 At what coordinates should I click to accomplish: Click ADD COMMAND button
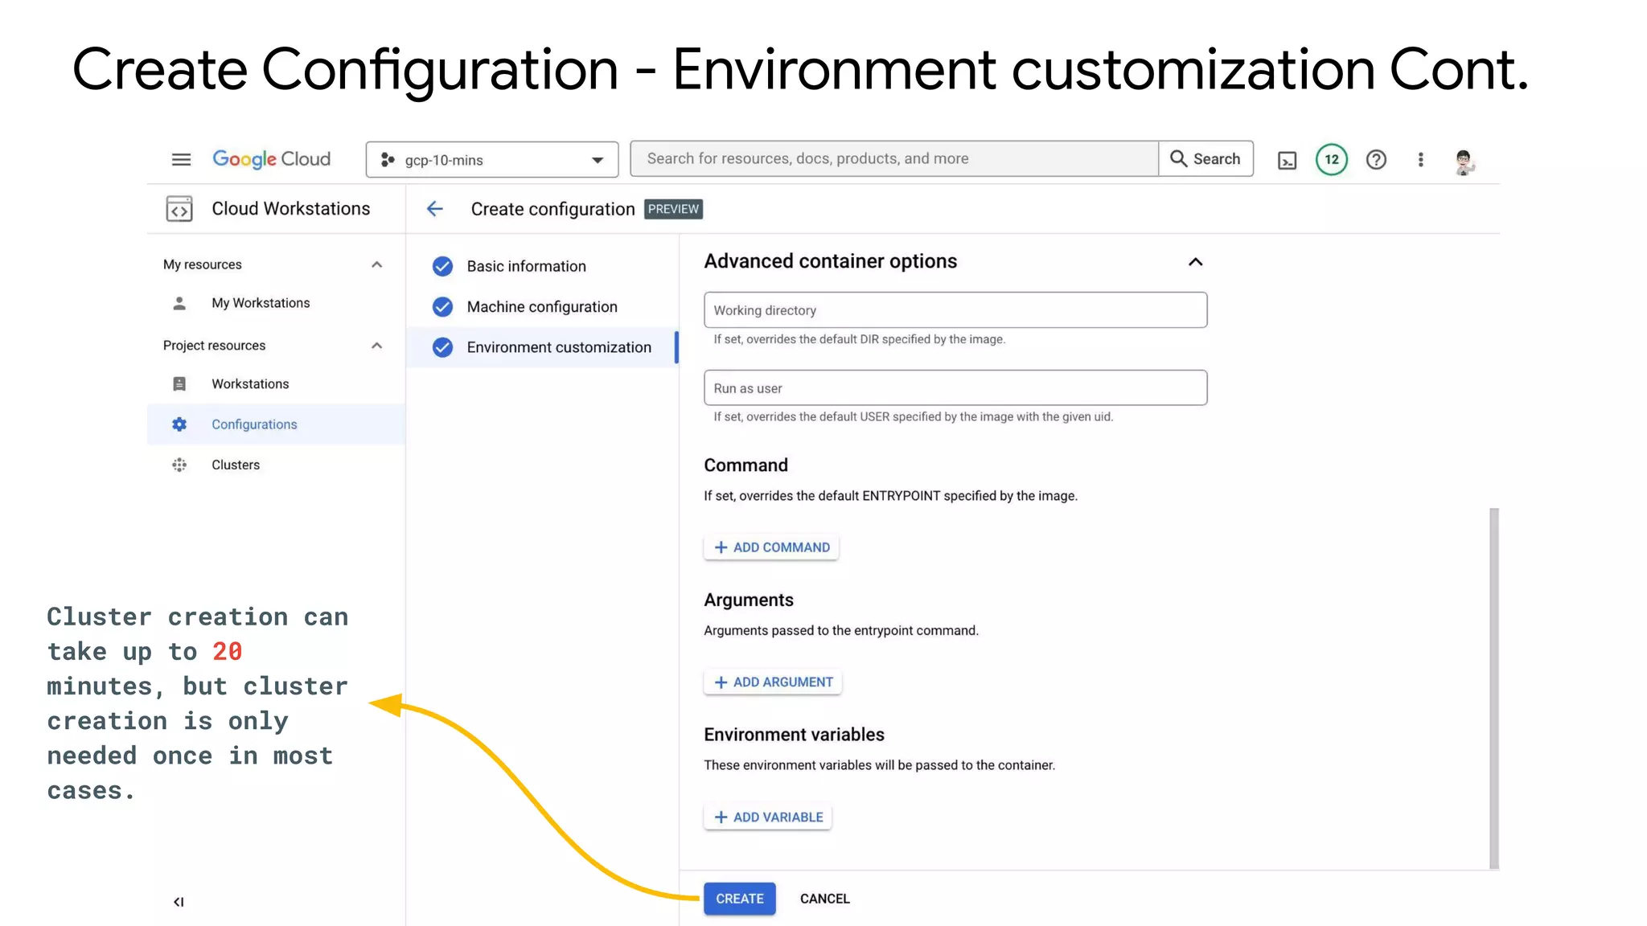coord(771,547)
